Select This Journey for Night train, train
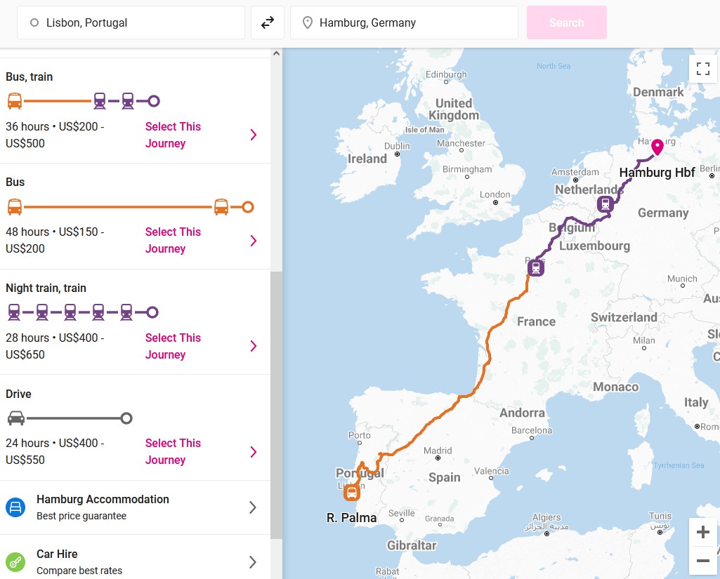 173,346
